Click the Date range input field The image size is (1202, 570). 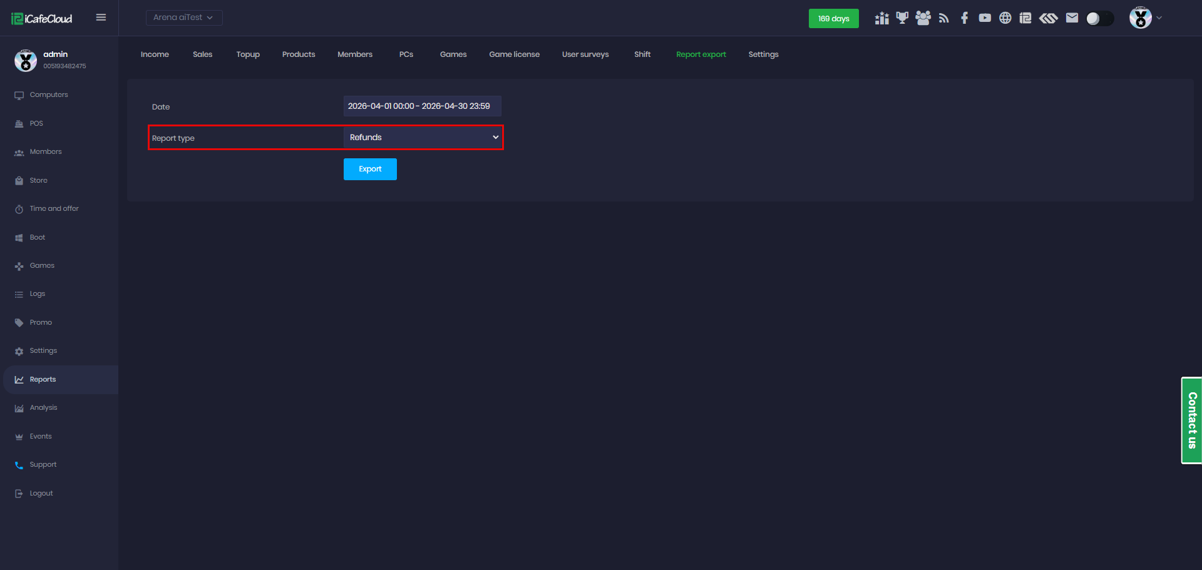tap(423, 106)
